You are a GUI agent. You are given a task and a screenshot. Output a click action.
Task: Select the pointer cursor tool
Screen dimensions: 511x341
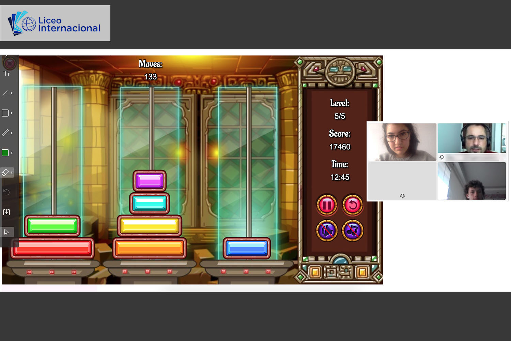point(6,232)
